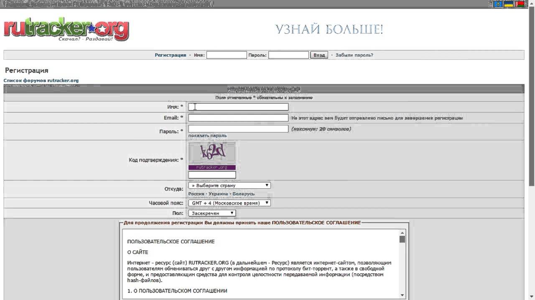Focus the registration Пароль field

click(238, 129)
